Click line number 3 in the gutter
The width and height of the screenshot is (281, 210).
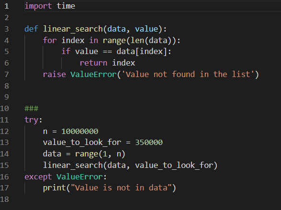tap(7, 29)
